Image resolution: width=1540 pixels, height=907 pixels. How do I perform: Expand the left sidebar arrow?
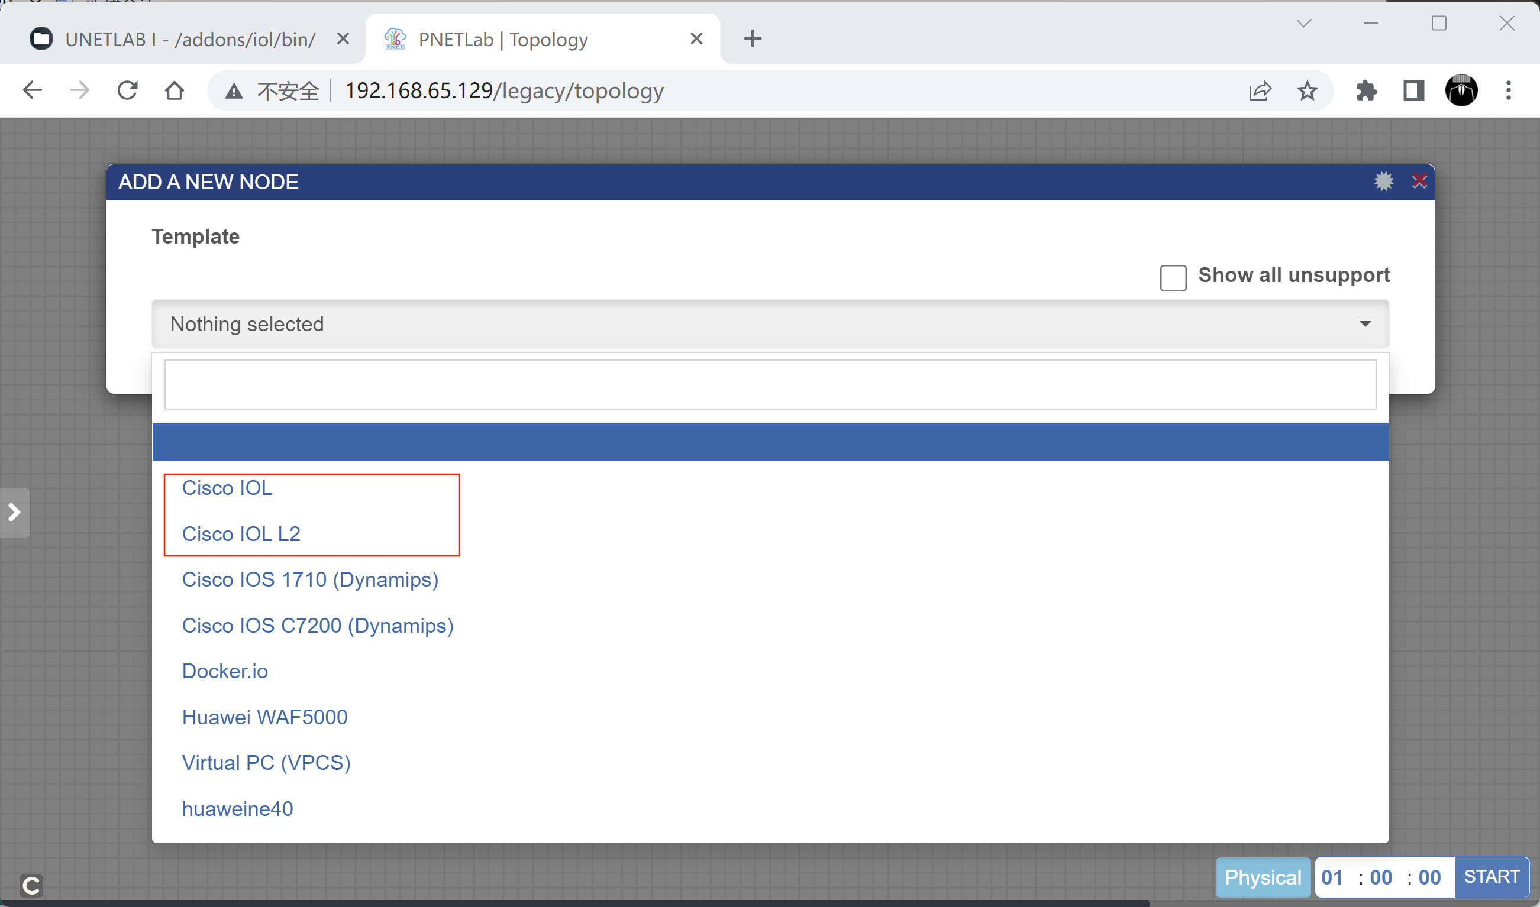[14, 512]
